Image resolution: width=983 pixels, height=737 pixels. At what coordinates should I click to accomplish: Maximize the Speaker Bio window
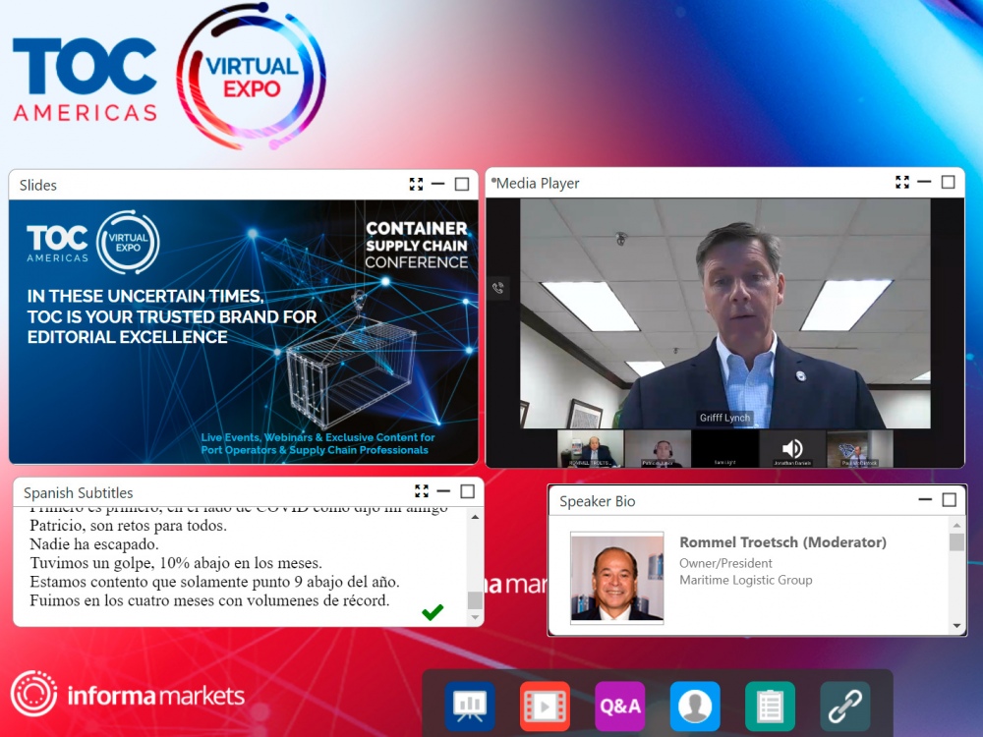950,499
